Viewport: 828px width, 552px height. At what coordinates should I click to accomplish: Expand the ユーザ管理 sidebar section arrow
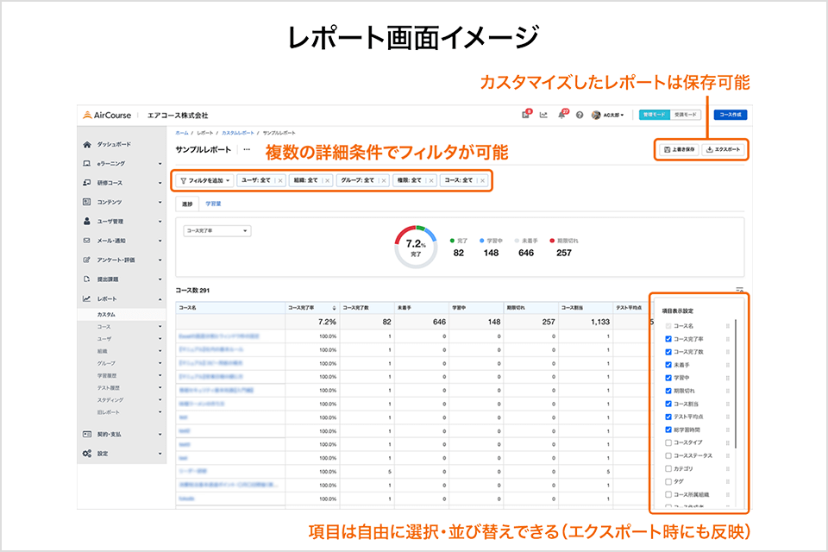pos(160,222)
